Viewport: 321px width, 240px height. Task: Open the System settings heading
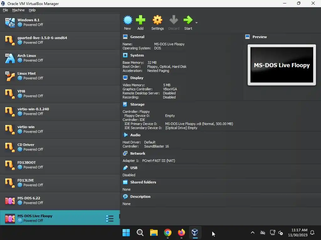click(x=137, y=55)
